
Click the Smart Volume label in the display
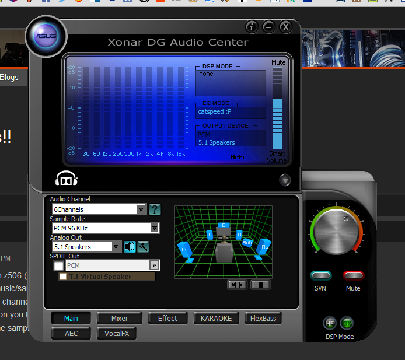tap(277, 157)
